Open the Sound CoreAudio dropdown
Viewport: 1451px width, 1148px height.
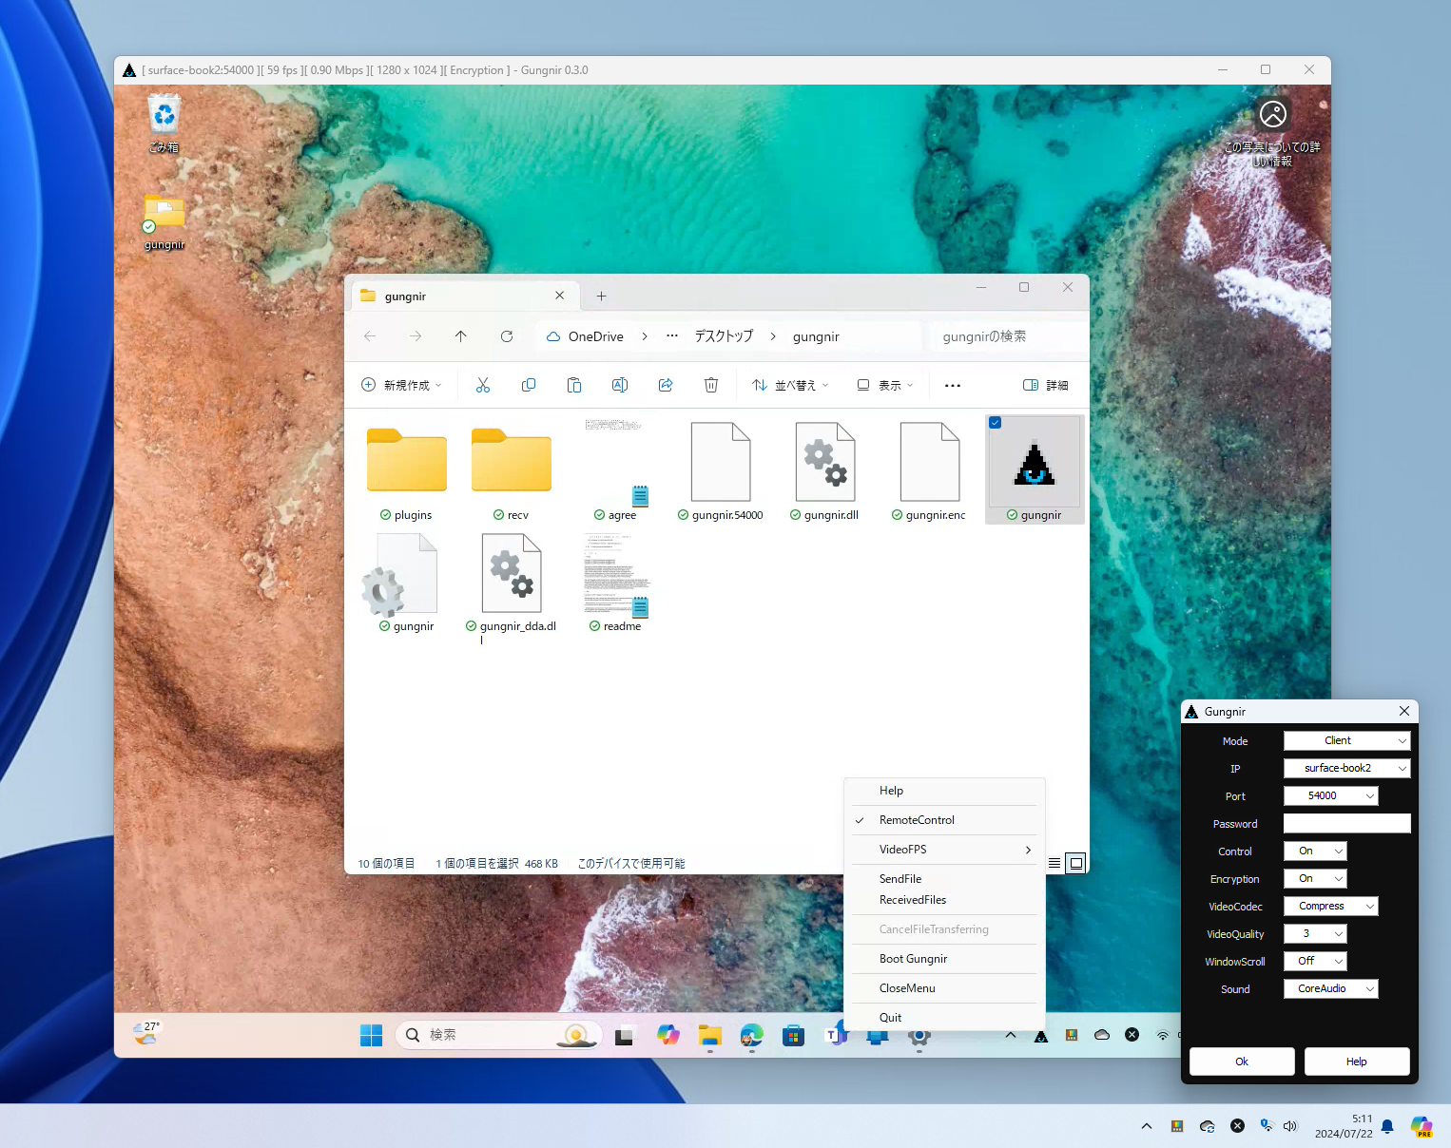point(1330,988)
